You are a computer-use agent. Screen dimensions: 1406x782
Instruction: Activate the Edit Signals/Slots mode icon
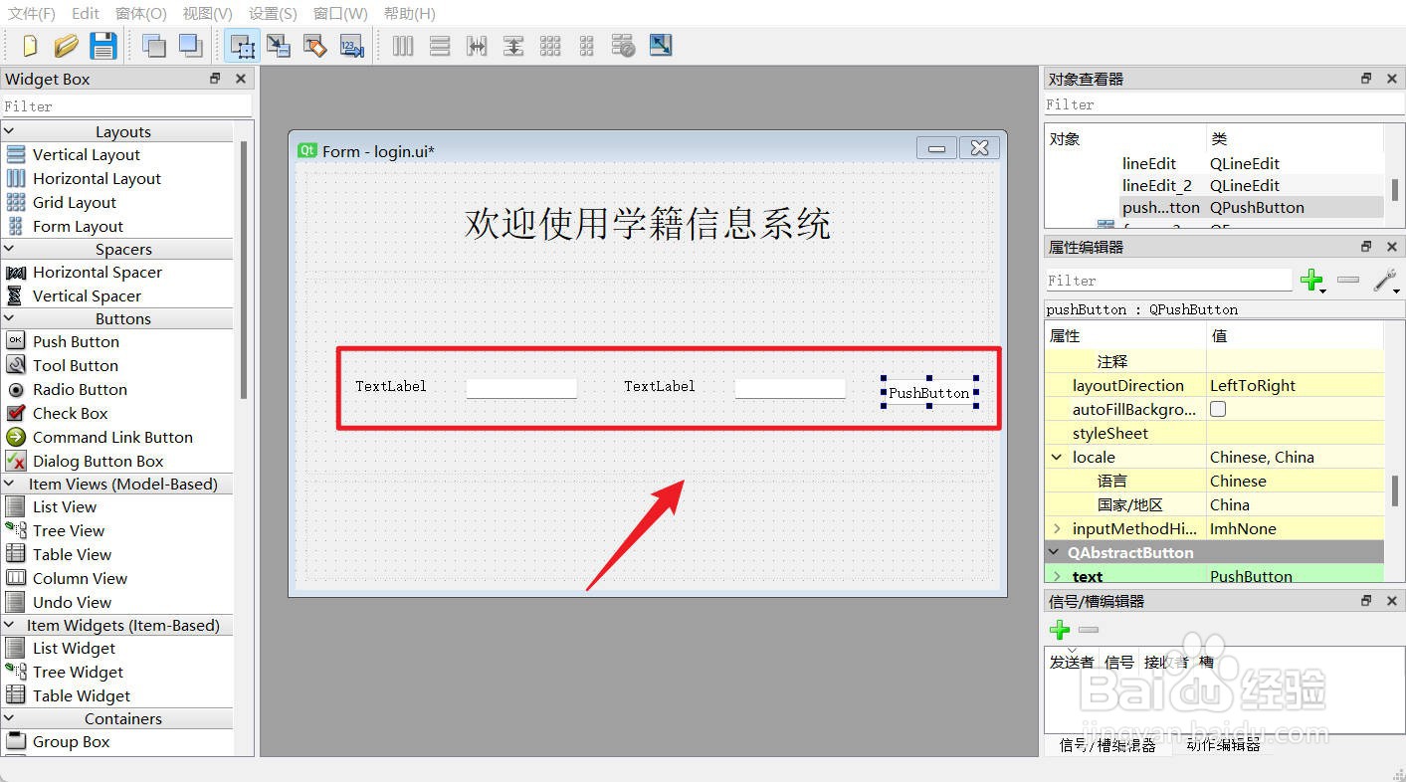click(x=279, y=45)
